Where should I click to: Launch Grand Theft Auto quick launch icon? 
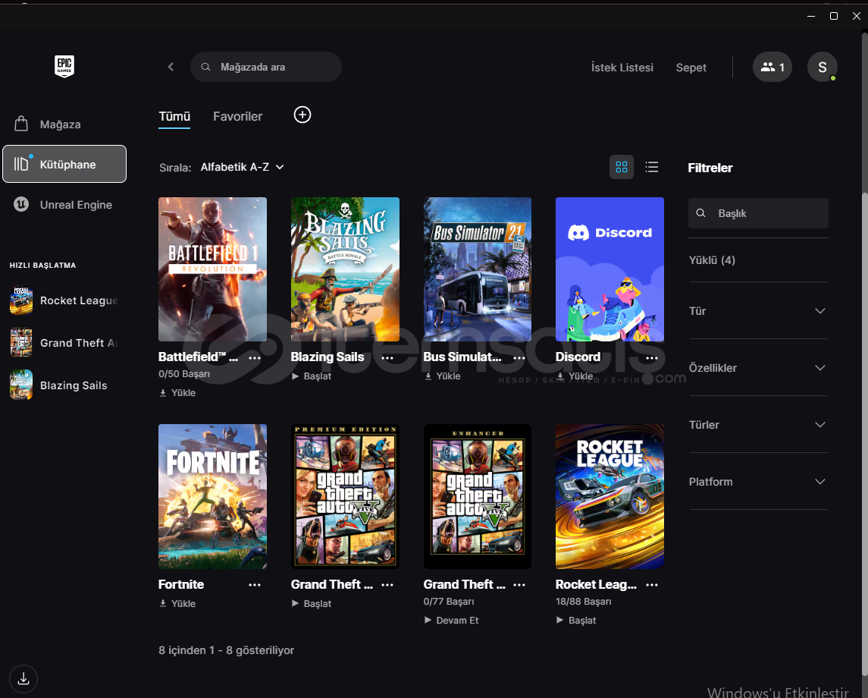21,342
